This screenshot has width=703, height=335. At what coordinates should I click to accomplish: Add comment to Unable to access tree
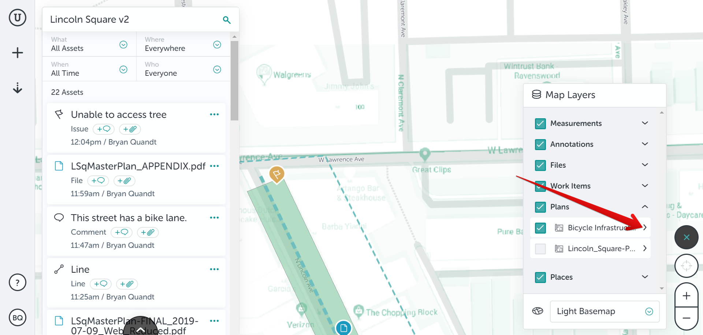tap(104, 129)
